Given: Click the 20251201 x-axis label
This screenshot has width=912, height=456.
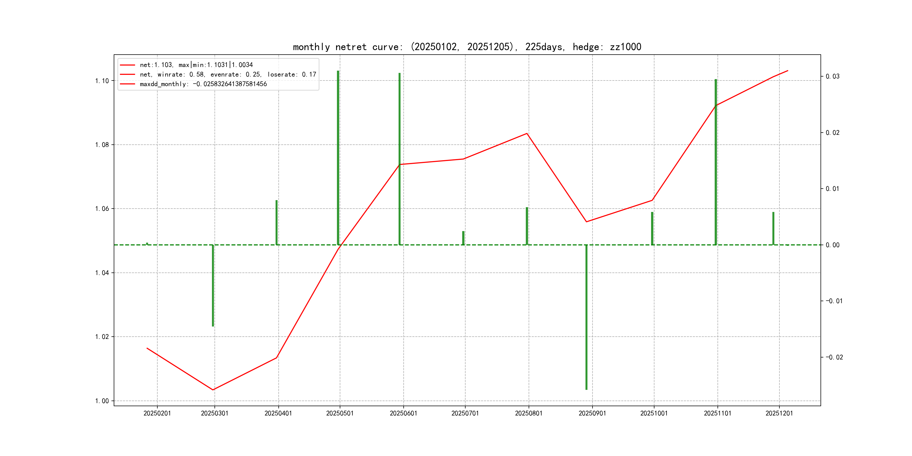Looking at the screenshot, I should pos(779,413).
